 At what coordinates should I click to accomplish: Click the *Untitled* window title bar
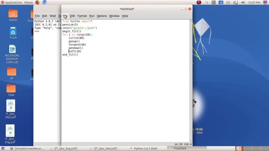pyautogui.click(x=127, y=9)
